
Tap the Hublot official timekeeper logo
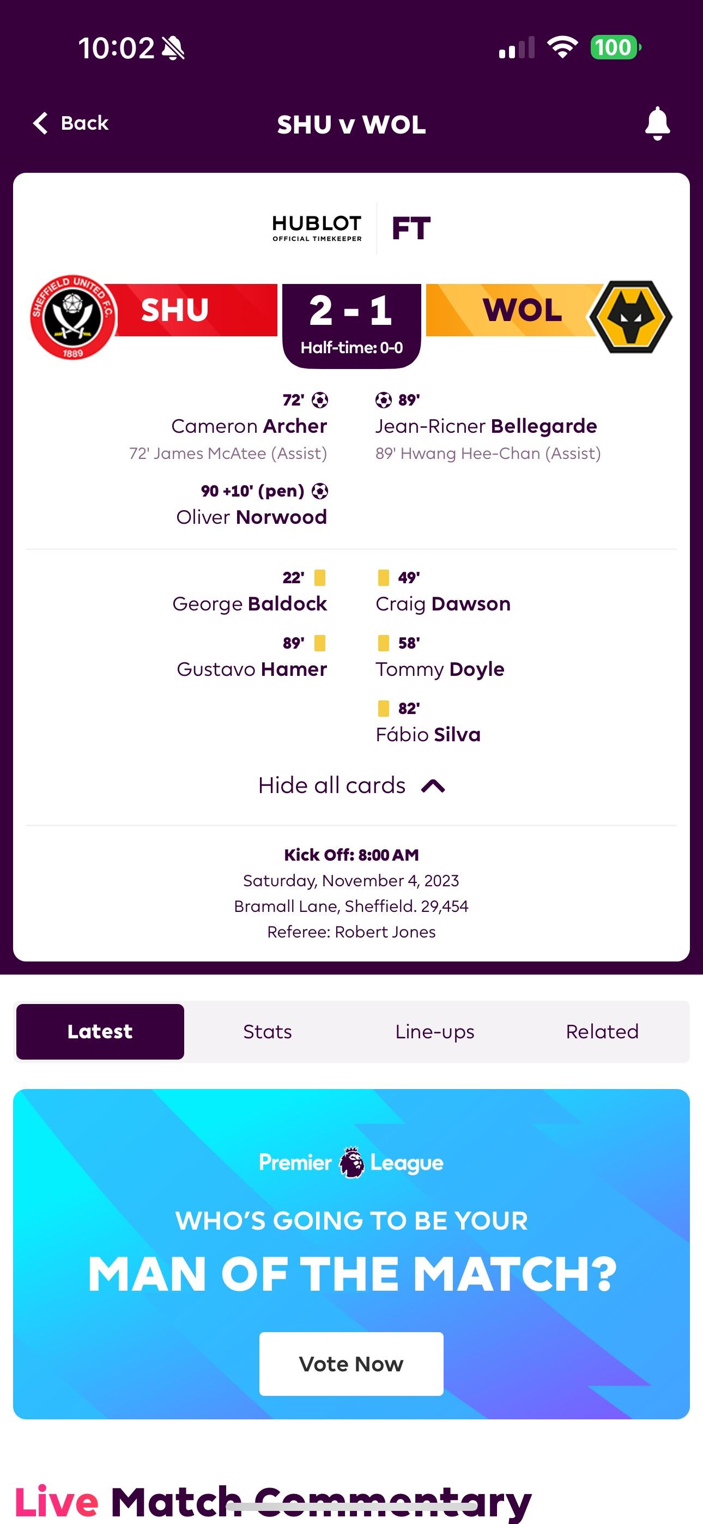[317, 228]
